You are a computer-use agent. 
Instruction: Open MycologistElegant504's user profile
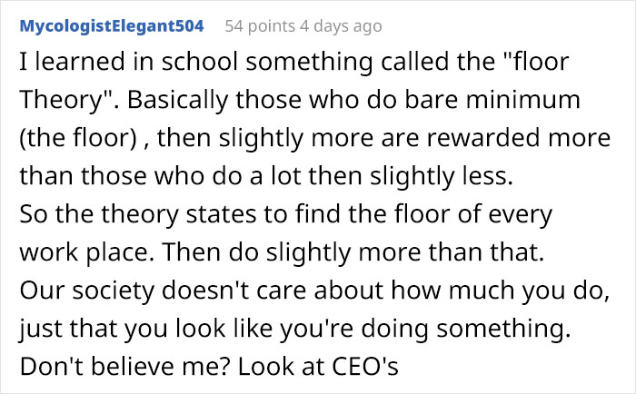pos(112,26)
